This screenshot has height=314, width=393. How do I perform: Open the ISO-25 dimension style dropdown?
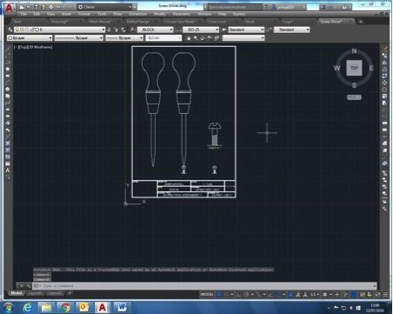tap(201, 30)
